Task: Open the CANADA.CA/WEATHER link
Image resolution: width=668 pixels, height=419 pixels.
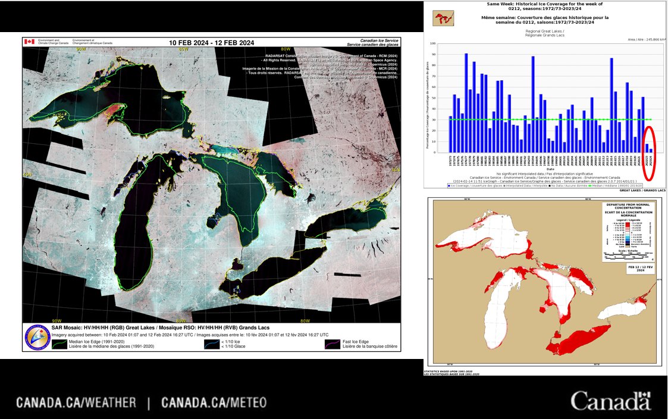Action: [76, 402]
